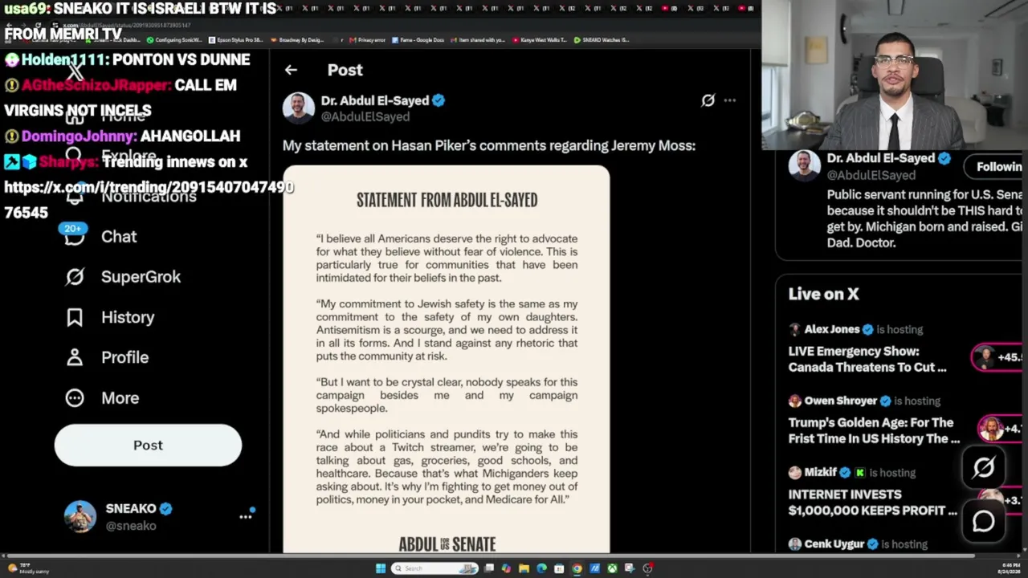Open the @AbdulElSayed handle in the profile card
Viewport: 1028px width, 578px height.
click(871, 175)
